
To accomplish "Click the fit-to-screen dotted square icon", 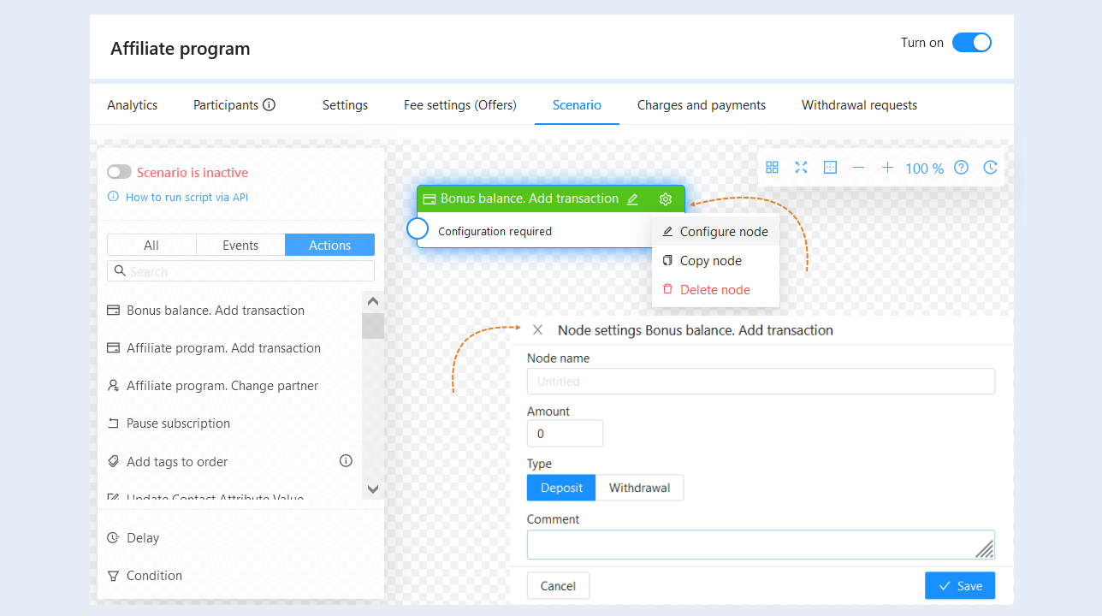I will point(830,168).
